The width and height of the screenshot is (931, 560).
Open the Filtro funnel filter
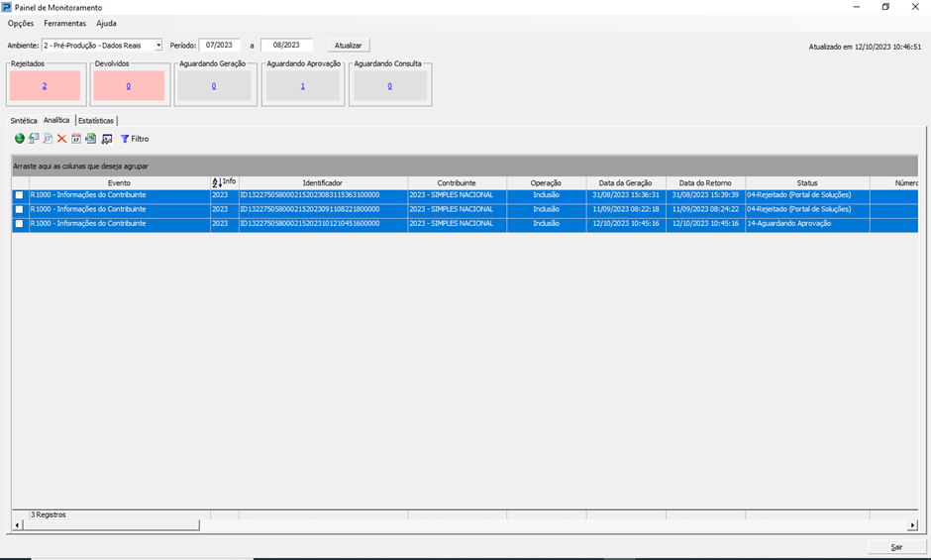click(134, 139)
